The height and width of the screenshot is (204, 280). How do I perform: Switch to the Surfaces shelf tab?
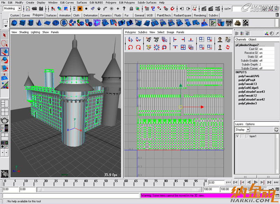tap(51, 15)
